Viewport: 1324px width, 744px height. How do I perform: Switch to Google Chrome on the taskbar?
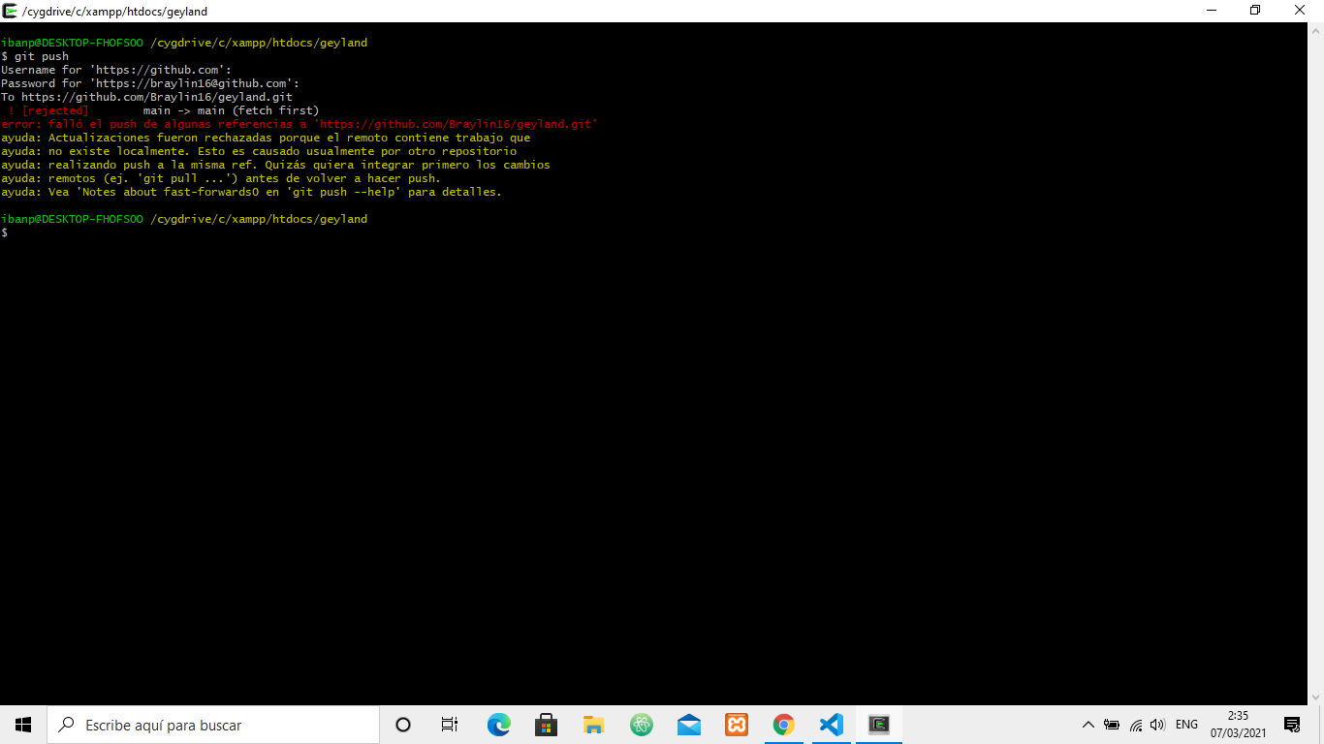tap(784, 725)
